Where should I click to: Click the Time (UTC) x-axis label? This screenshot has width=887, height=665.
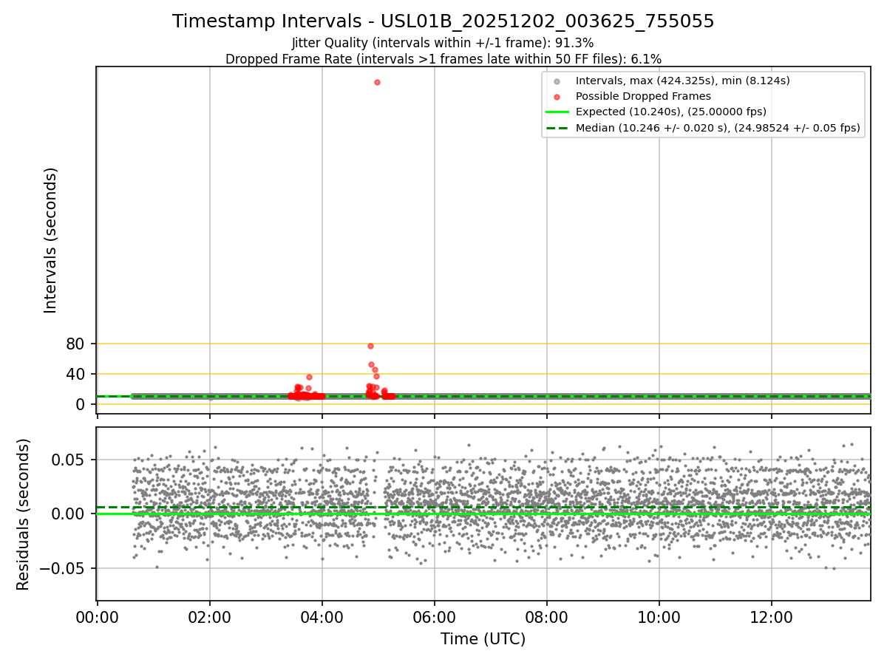click(483, 639)
